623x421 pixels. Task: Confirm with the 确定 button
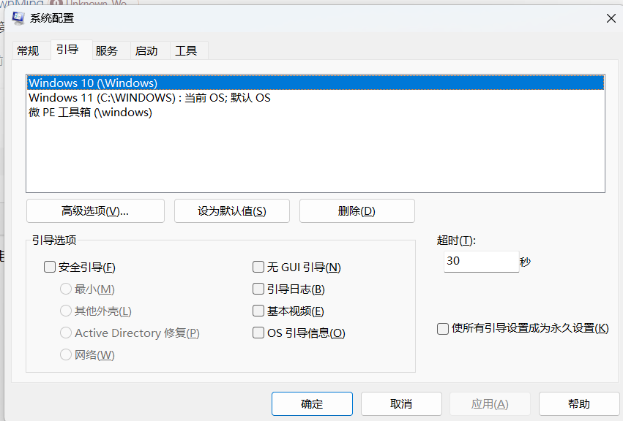click(x=312, y=404)
